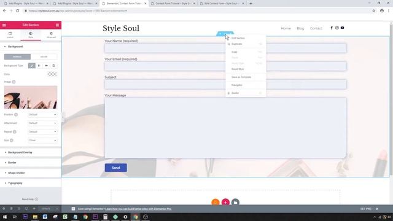The image size is (393, 221).
Task: Toggle Responsive Mode icon in footer
Action: click(x=26, y=209)
